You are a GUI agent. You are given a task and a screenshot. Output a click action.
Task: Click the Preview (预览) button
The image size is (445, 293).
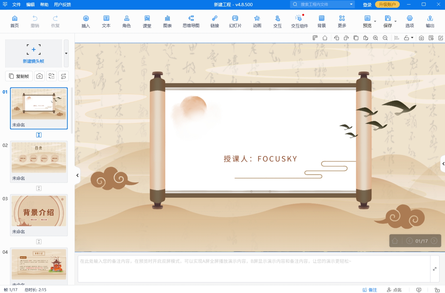click(x=367, y=21)
